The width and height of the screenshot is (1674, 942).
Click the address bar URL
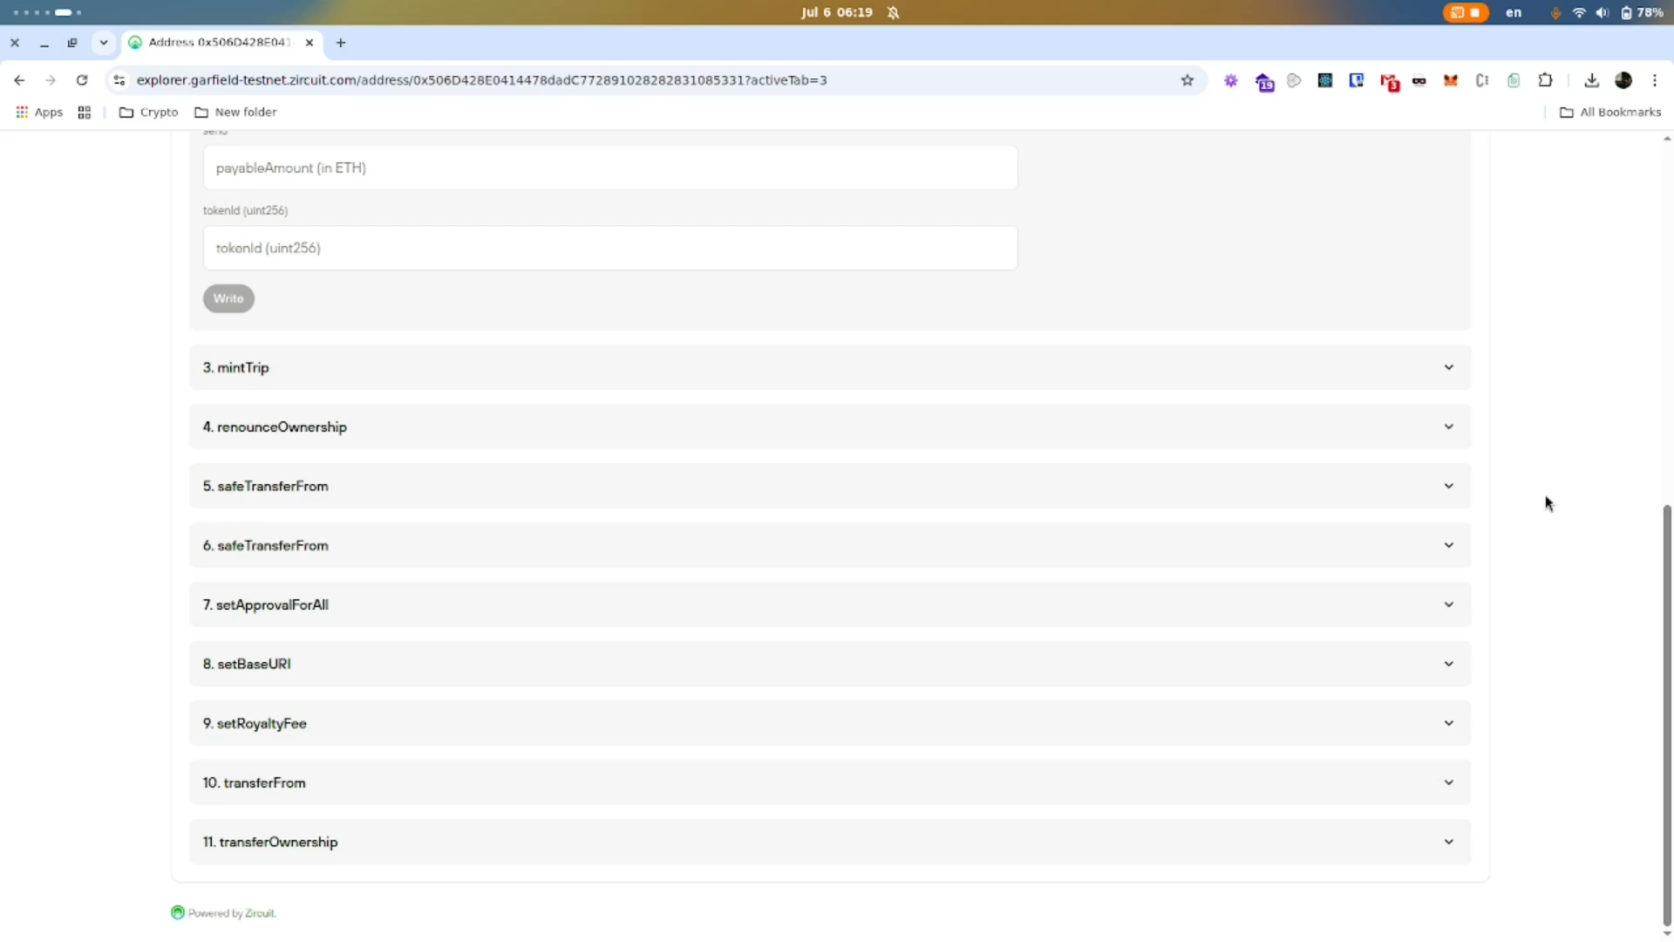coord(481,80)
